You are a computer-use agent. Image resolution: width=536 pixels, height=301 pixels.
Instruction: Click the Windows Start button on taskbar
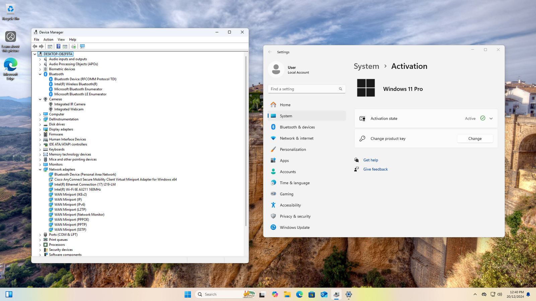click(x=188, y=294)
